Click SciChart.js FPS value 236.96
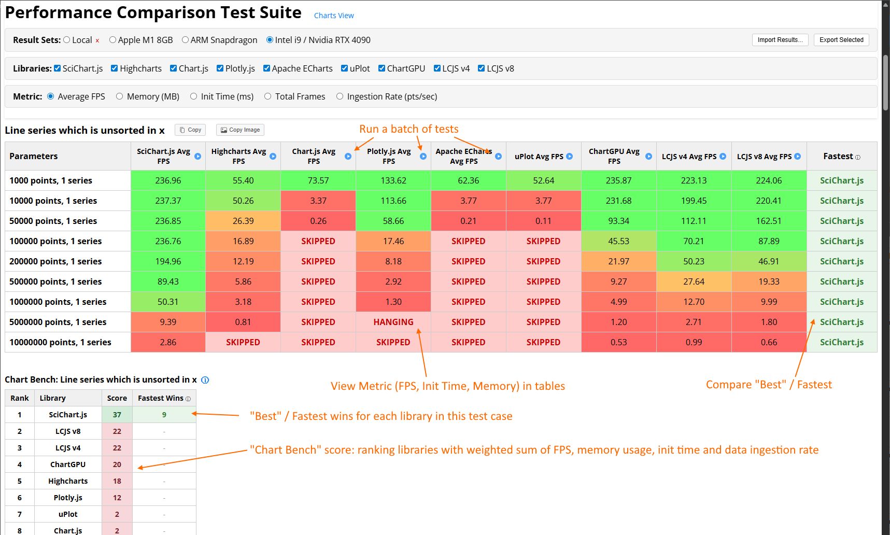890x535 pixels. pyautogui.click(x=168, y=180)
